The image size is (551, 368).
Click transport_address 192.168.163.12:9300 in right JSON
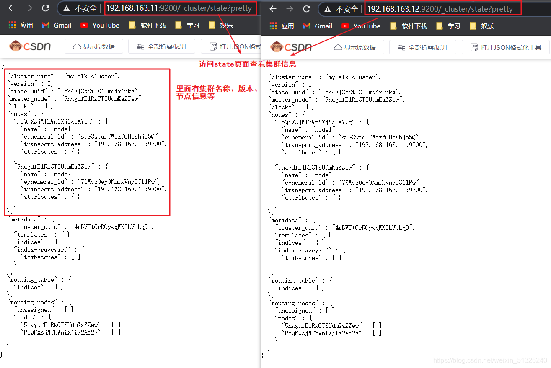point(355,190)
